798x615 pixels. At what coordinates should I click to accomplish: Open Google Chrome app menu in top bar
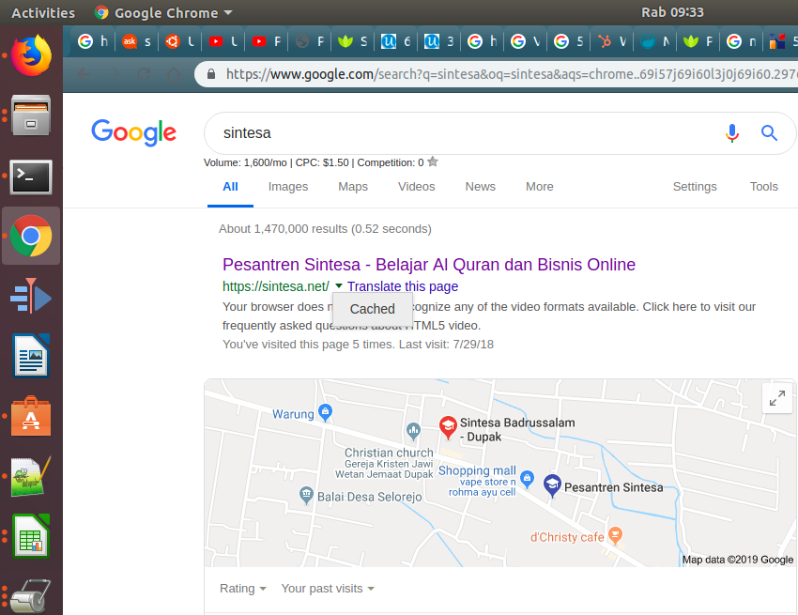(163, 13)
